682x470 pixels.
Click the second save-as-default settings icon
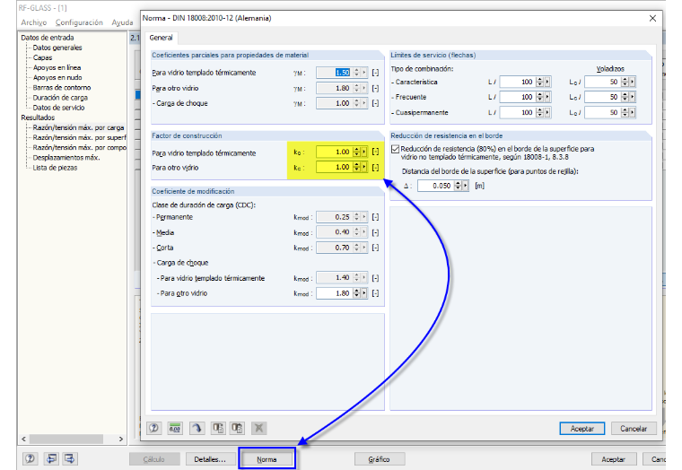click(238, 428)
